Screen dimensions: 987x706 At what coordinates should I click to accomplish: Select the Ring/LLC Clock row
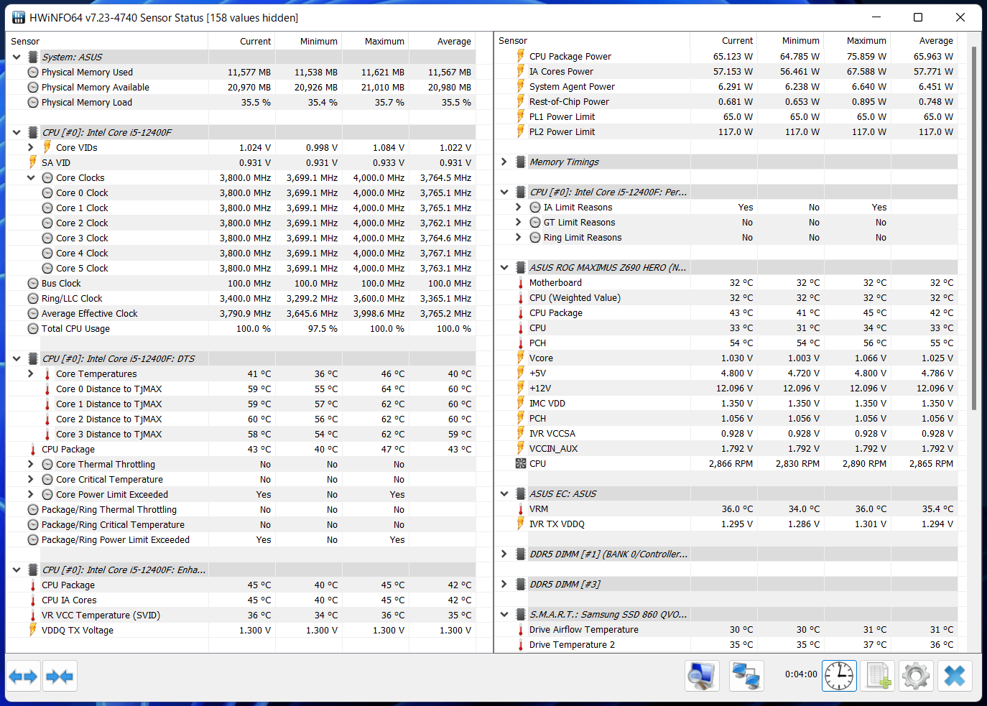pyautogui.click(x=241, y=299)
